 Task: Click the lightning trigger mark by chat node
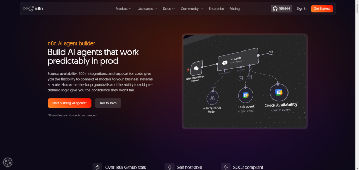188,70
